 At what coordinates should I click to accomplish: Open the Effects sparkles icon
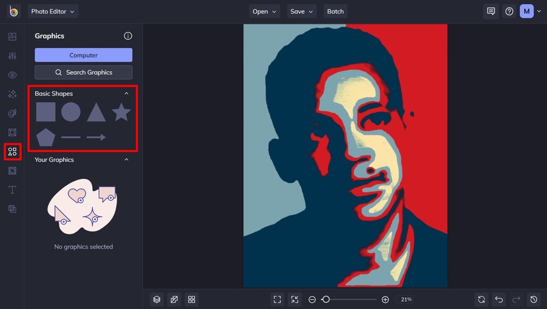(12, 94)
